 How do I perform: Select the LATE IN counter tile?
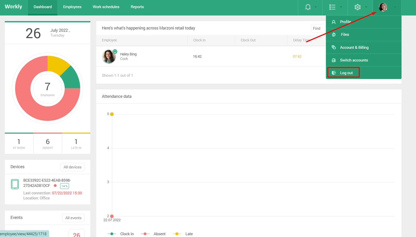76,144
